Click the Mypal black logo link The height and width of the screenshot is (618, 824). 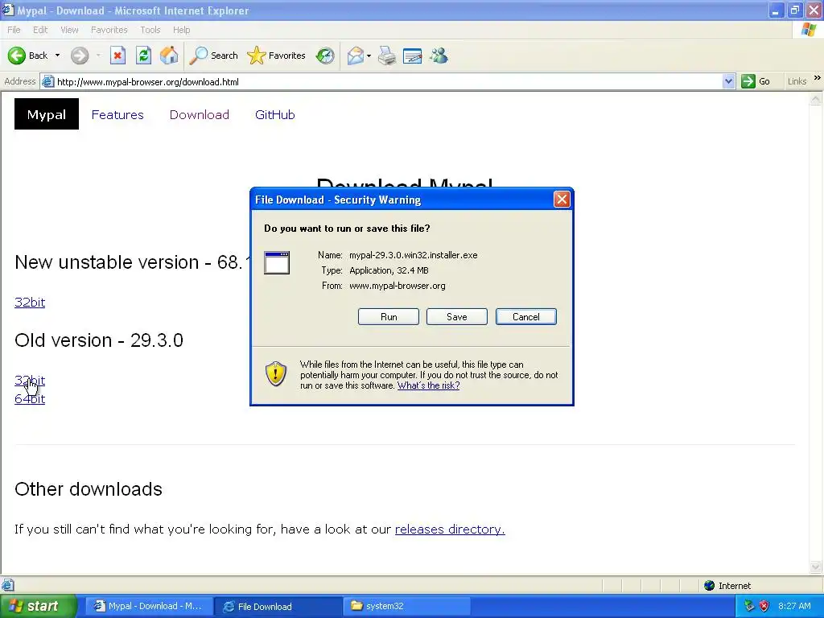tap(46, 114)
